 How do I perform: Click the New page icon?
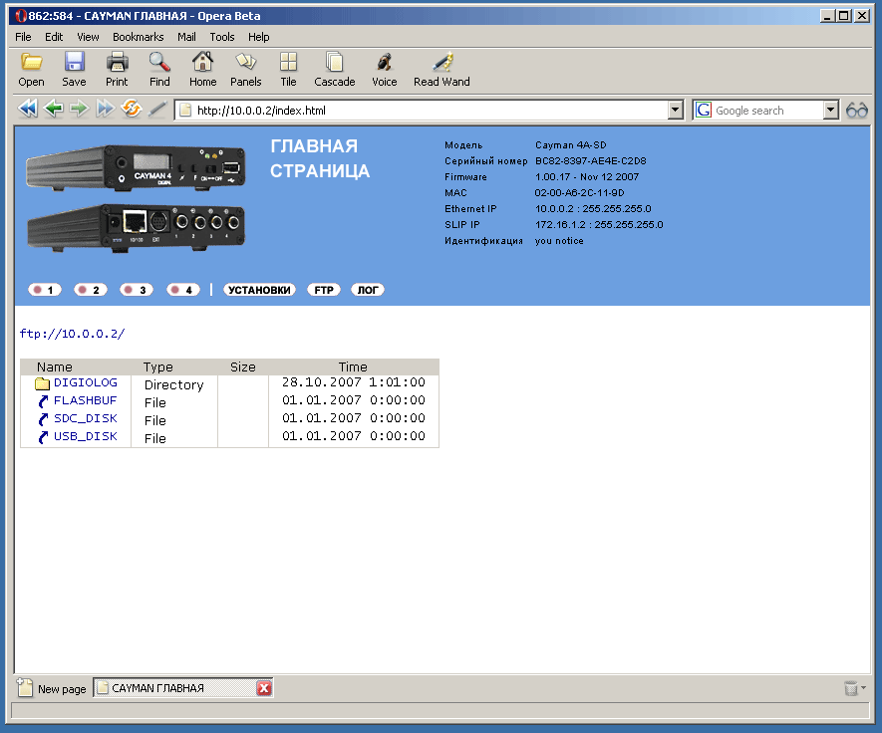[x=25, y=687]
